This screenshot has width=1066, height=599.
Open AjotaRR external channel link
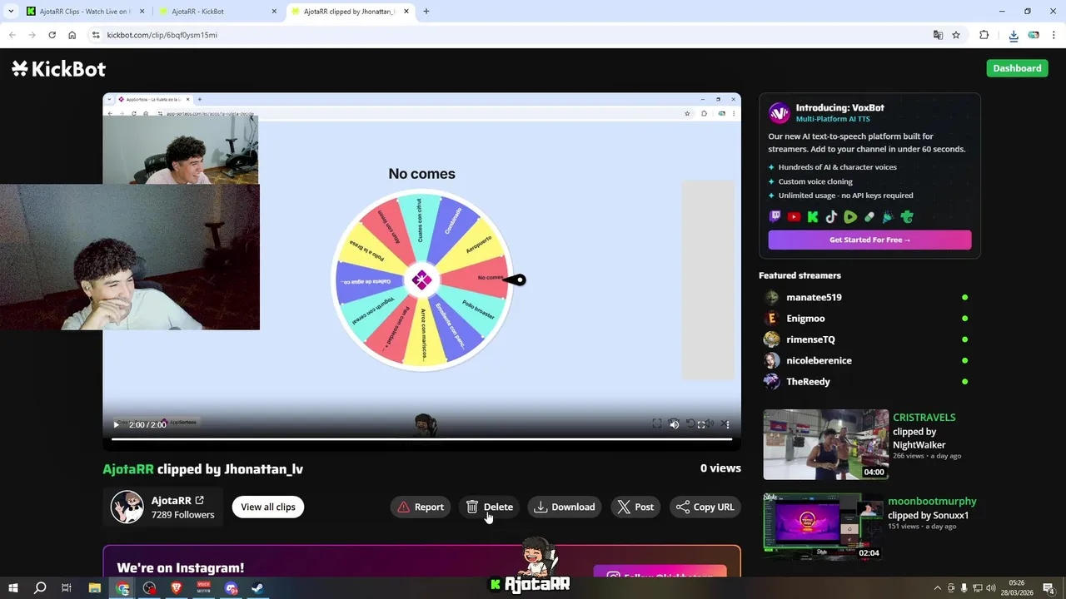(x=200, y=500)
